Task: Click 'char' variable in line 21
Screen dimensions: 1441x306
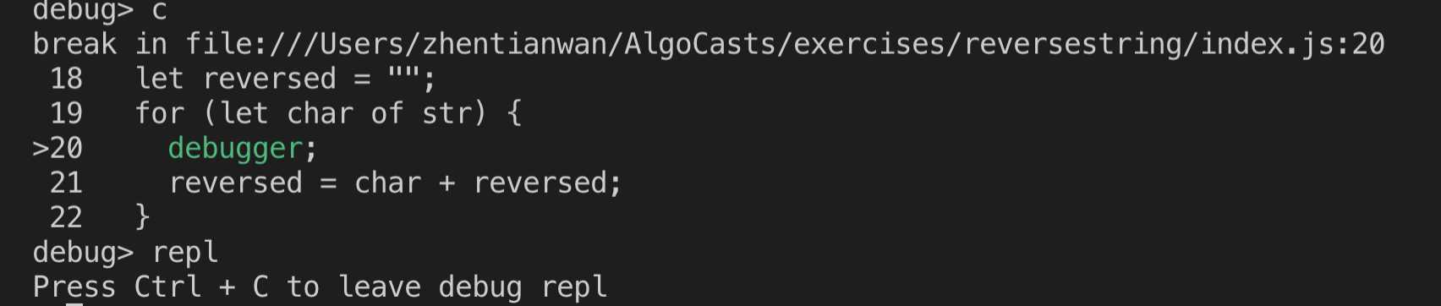Action: coord(387,183)
